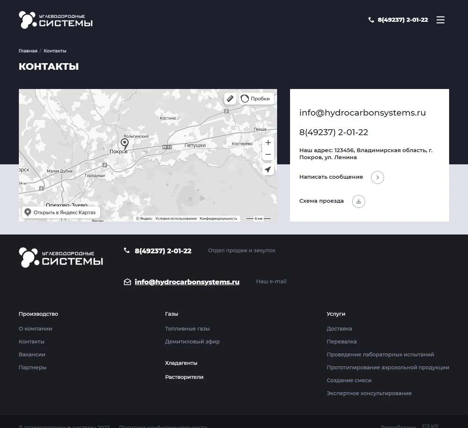The height and width of the screenshot is (428, 468).
Task: Click the footer company logo
Action: 61,257
